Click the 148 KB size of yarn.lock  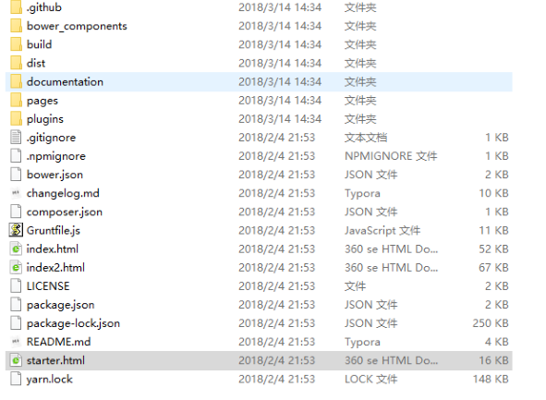491,379
